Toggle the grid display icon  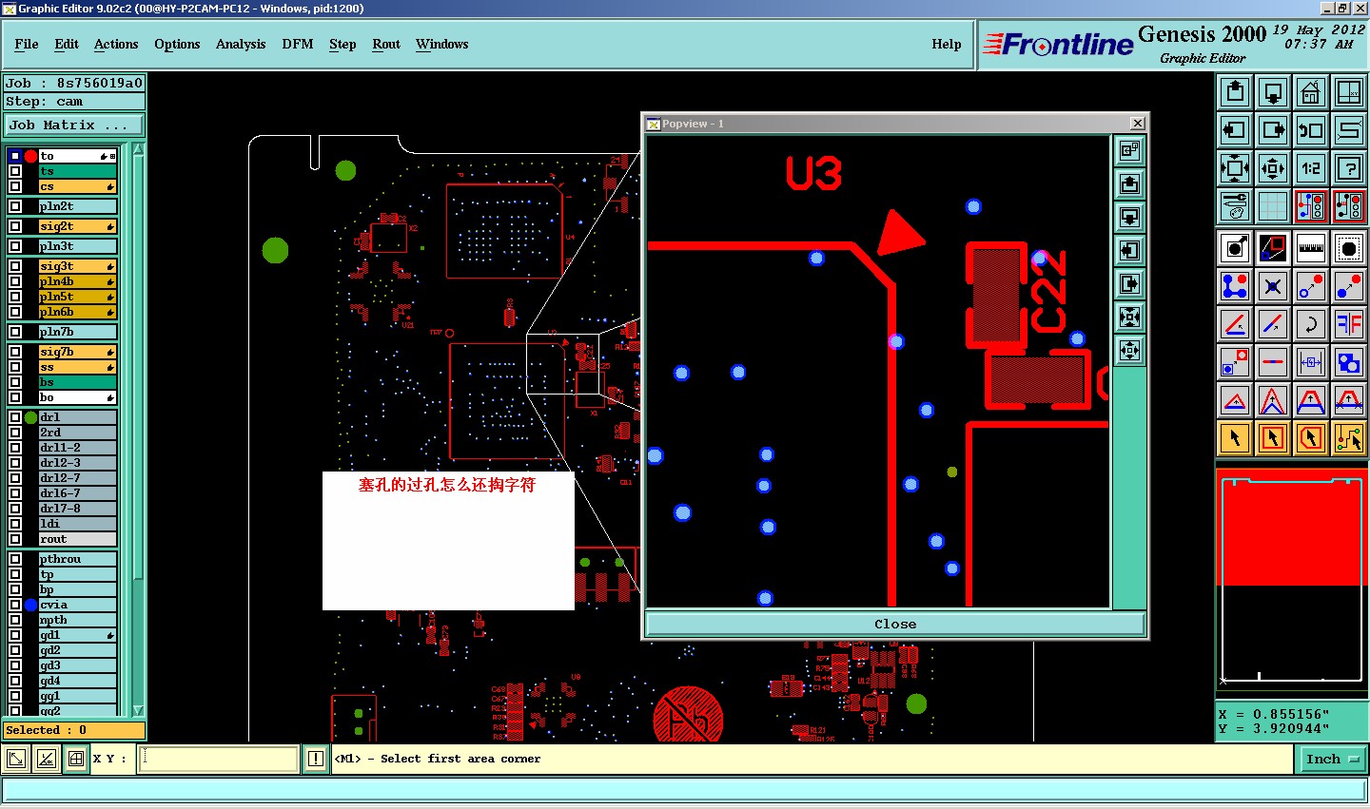(1273, 206)
